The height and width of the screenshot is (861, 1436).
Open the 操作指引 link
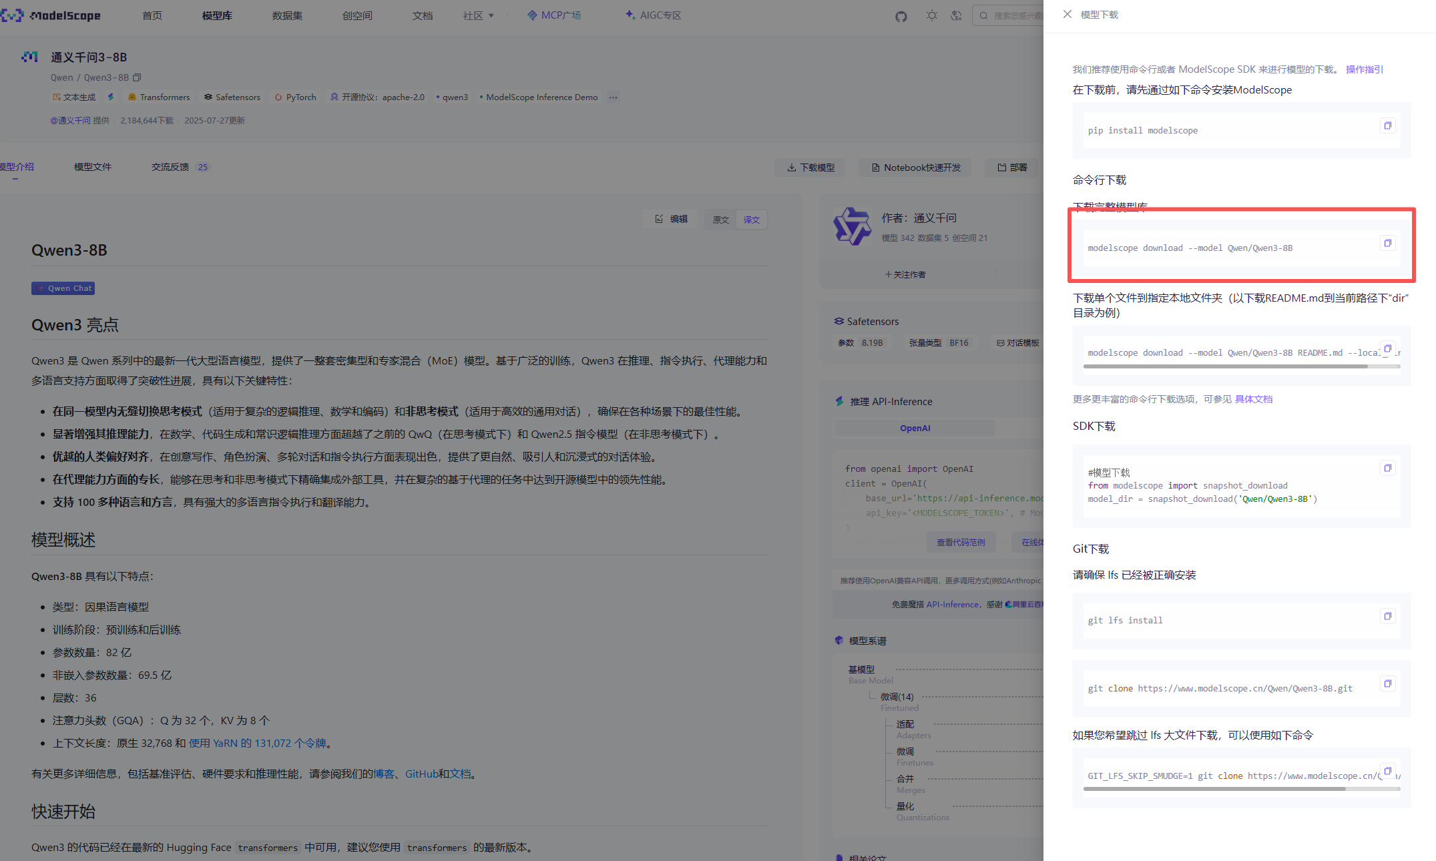(x=1364, y=69)
